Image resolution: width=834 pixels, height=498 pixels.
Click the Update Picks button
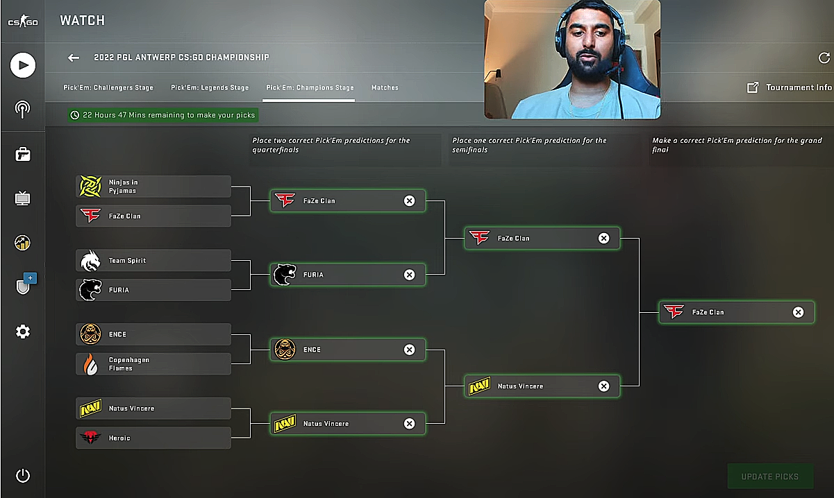point(770,476)
